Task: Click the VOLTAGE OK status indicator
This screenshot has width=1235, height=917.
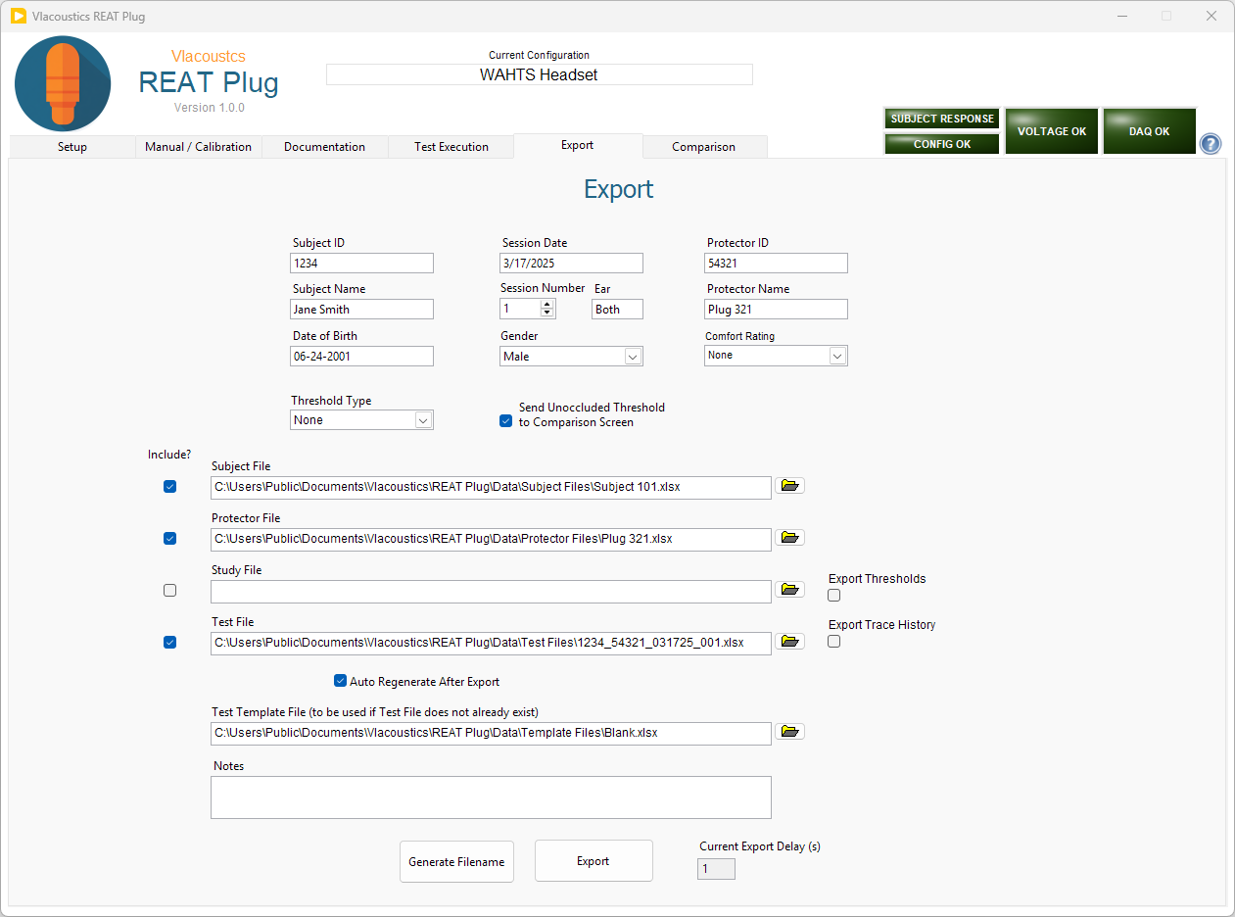Action: pyautogui.click(x=1052, y=131)
